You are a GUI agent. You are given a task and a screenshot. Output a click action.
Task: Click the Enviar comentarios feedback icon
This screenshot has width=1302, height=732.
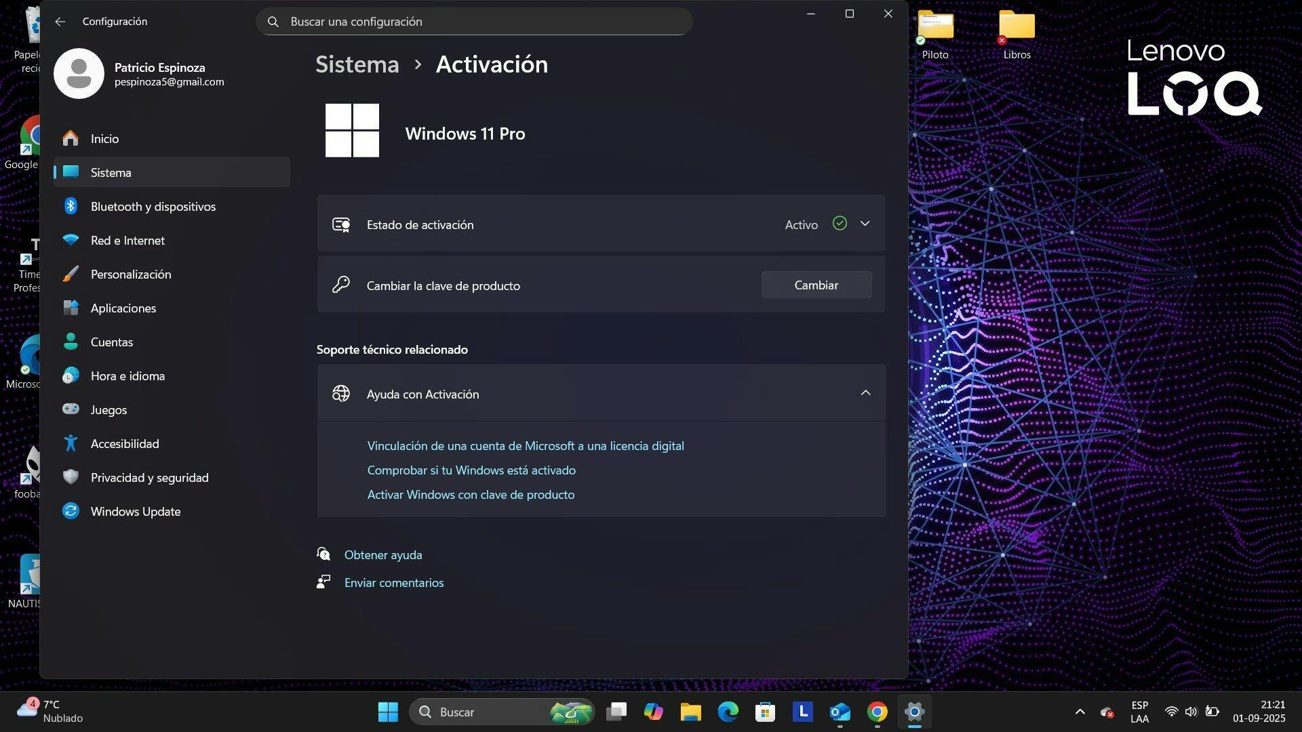pos(323,582)
